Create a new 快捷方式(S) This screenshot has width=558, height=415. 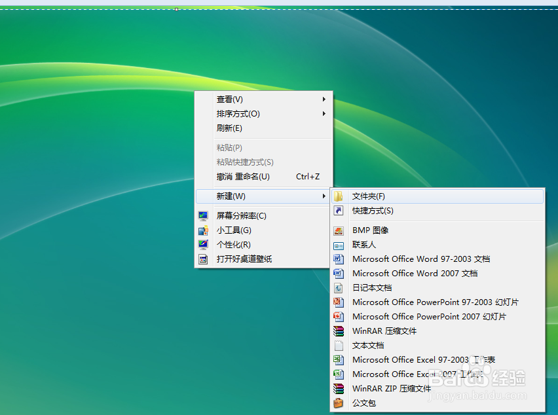(437, 211)
